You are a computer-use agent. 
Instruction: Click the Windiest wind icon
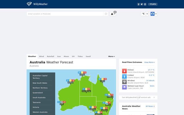pos(124,82)
